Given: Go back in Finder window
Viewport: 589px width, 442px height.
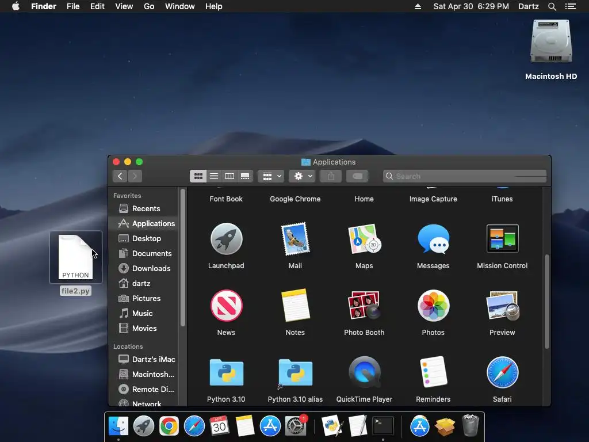Looking at the screenshot, I should (x=120, y=176).
